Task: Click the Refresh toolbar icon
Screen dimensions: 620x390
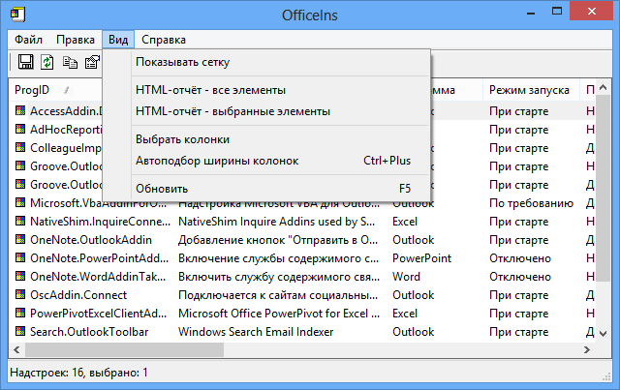Action: (46, 62)
